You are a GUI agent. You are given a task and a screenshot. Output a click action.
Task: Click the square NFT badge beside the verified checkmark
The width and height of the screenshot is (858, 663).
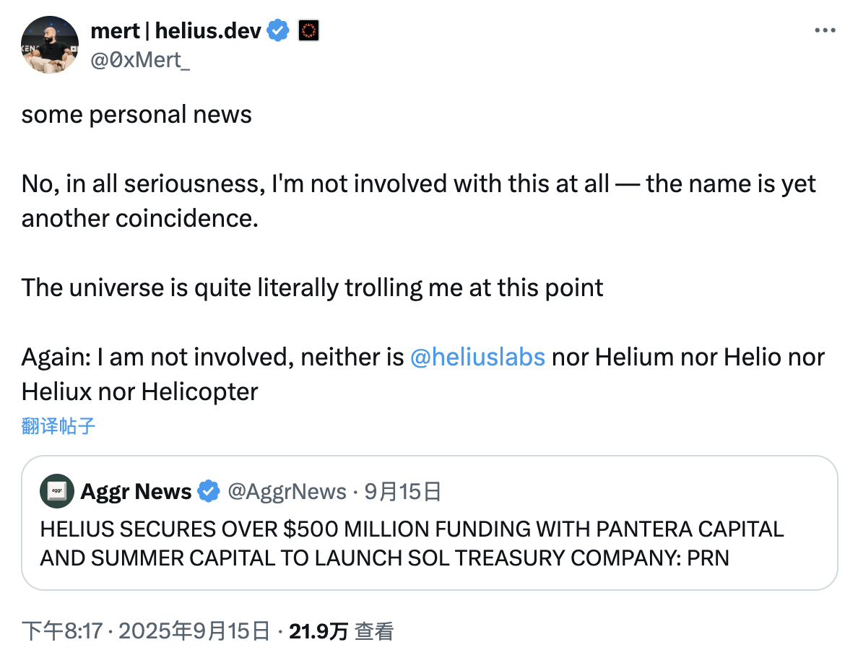click(x=308, y=30)
